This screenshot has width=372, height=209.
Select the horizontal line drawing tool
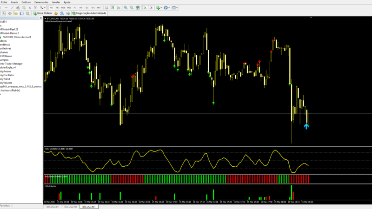click(6, 7)
